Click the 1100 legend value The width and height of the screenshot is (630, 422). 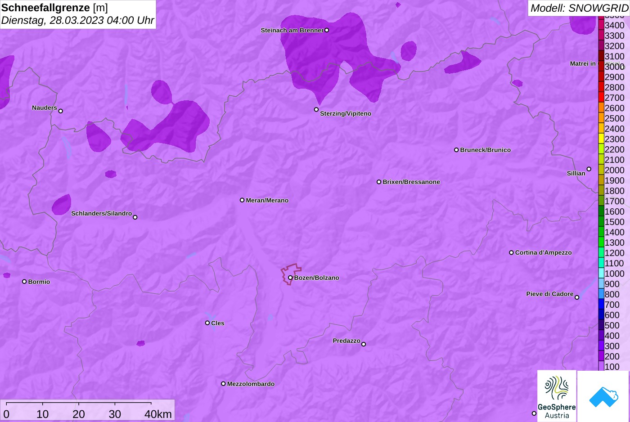(615, 263)
